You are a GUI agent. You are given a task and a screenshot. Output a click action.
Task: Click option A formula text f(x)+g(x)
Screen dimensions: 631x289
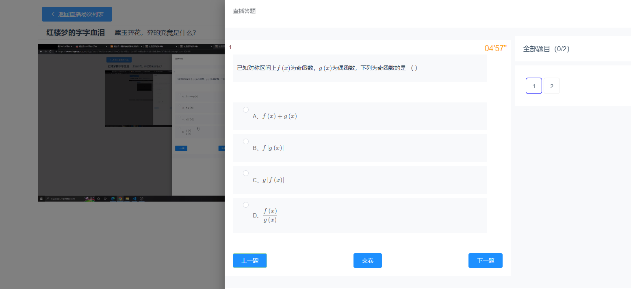pos(280,116)
